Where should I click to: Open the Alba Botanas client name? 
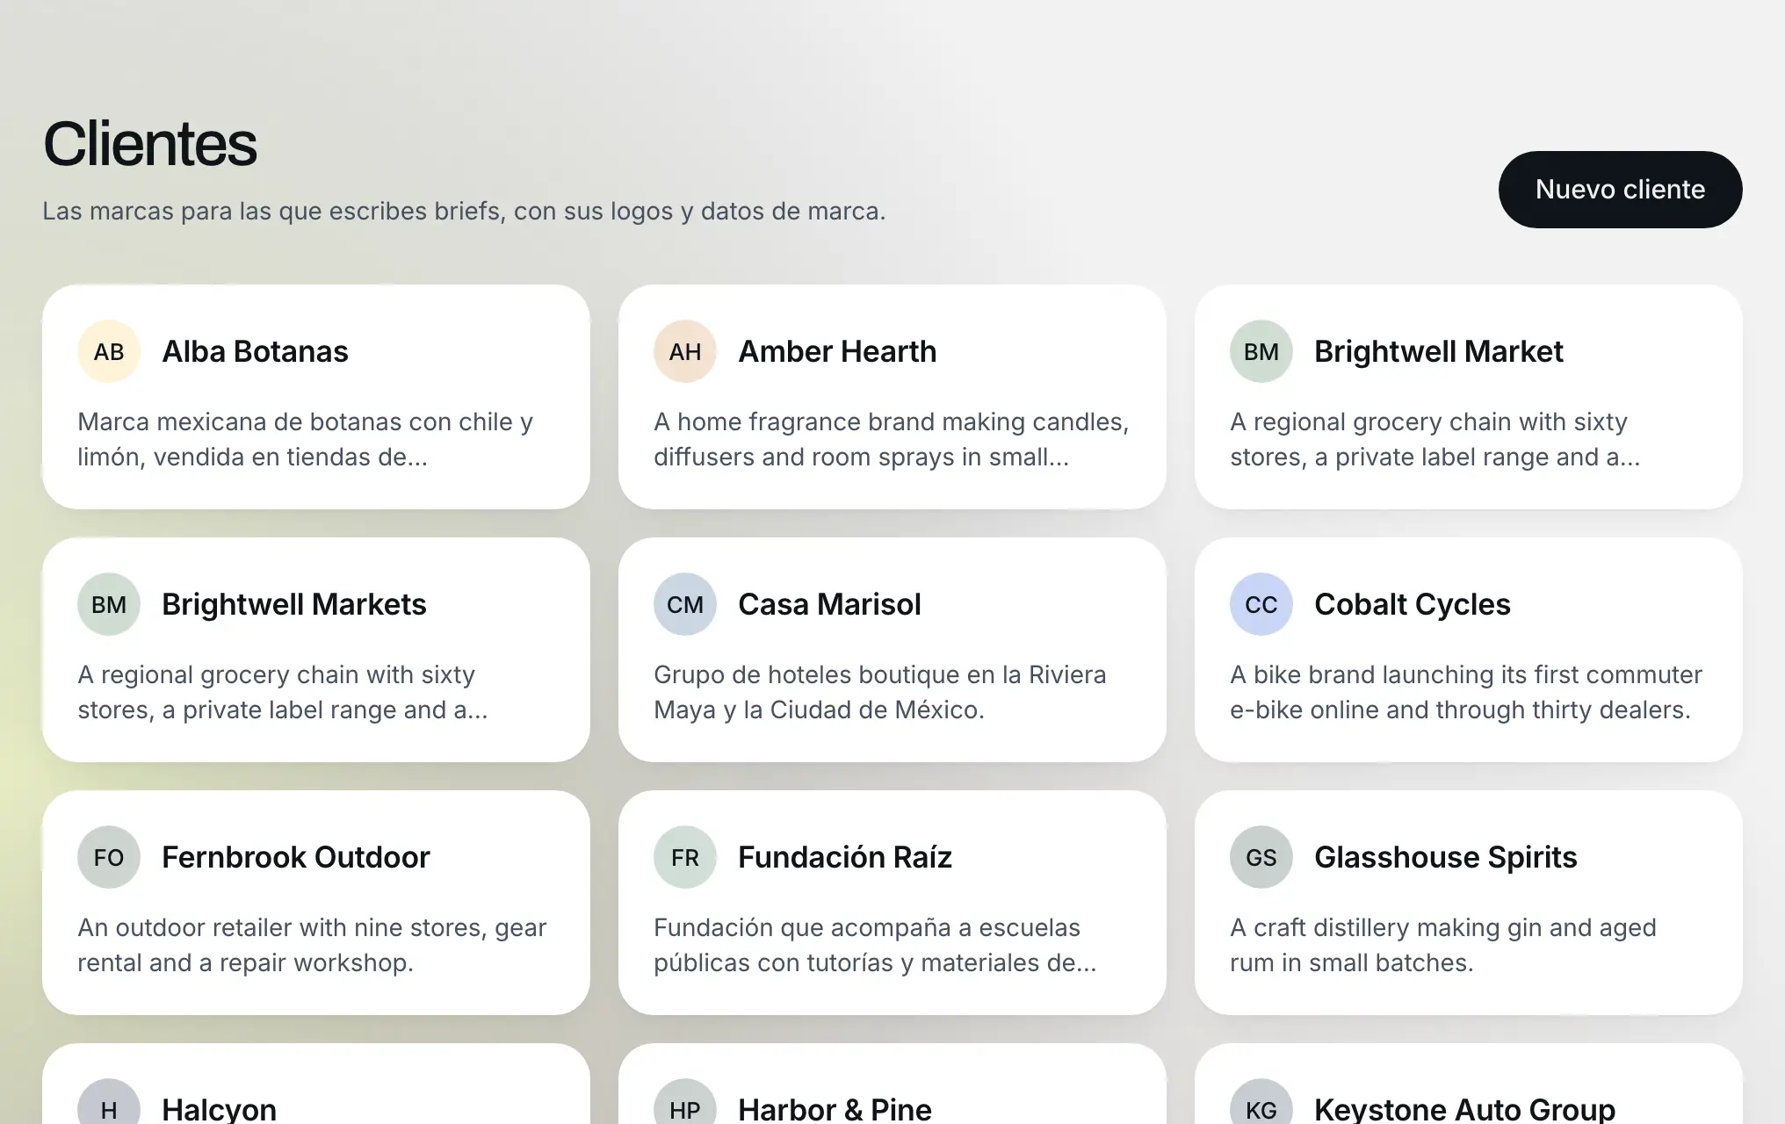point(255,351)
